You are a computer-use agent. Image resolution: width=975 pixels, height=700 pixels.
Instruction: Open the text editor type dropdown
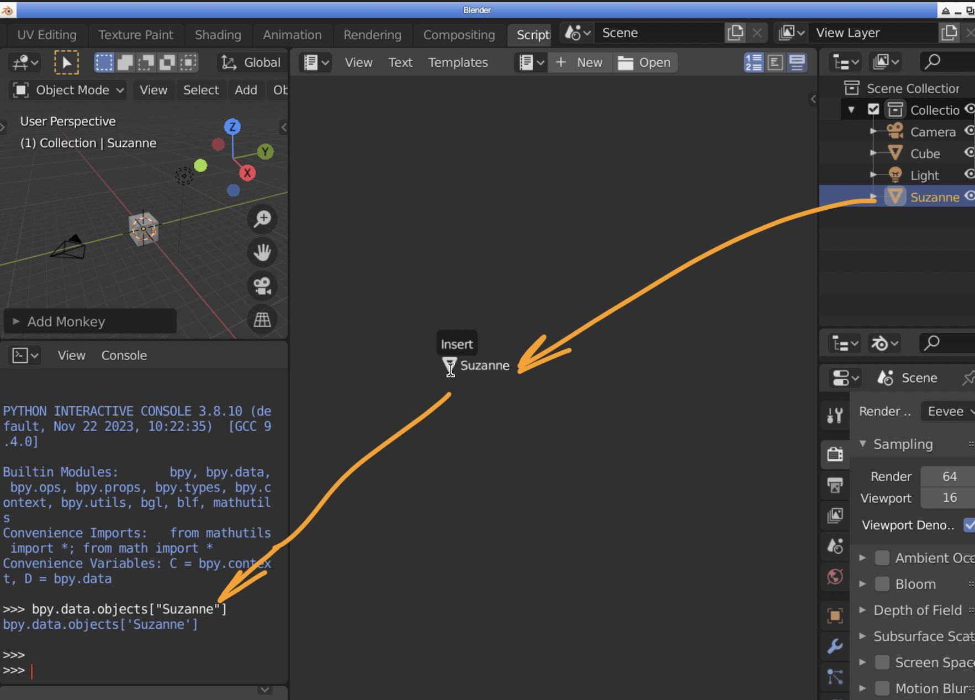point(316,62)
